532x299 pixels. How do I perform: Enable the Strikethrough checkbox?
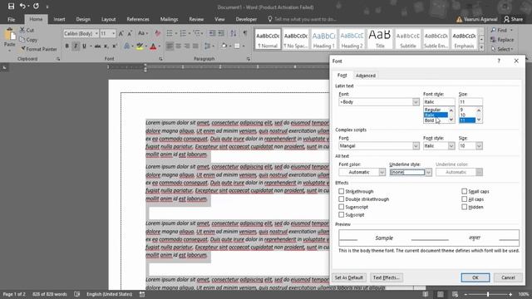pos(341,191)
